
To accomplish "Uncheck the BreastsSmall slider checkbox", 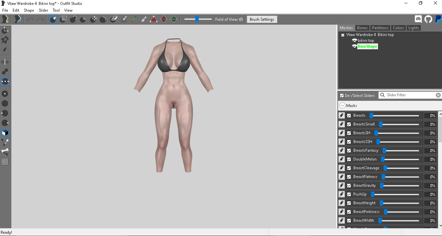I will [349, 124].
